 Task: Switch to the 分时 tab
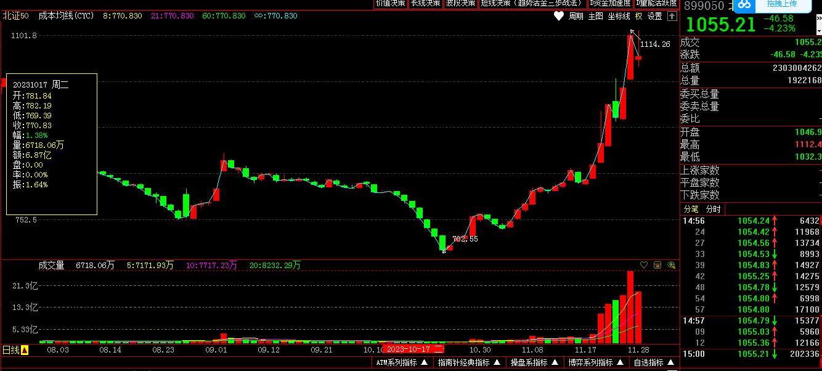pyautogui.click(x=713, y=209)
